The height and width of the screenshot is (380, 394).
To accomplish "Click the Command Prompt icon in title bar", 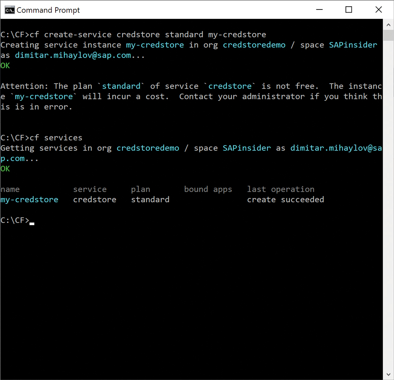I will tap(9, 10).
